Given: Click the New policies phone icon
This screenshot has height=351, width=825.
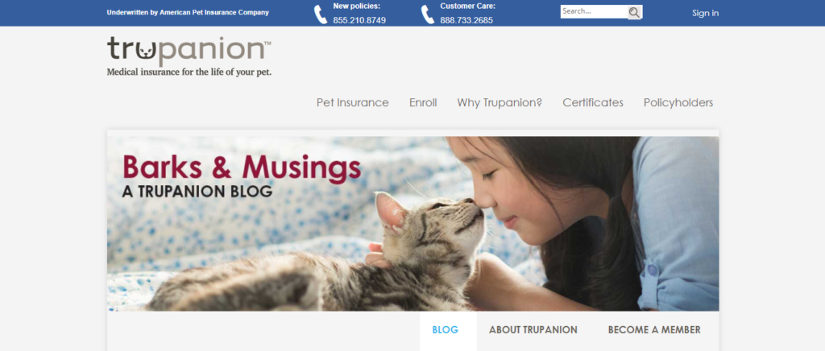Looking at the screenshot, I should coord(321,14).
